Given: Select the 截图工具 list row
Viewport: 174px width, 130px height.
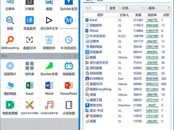Looking at the screenshot, I should (127, 100).
